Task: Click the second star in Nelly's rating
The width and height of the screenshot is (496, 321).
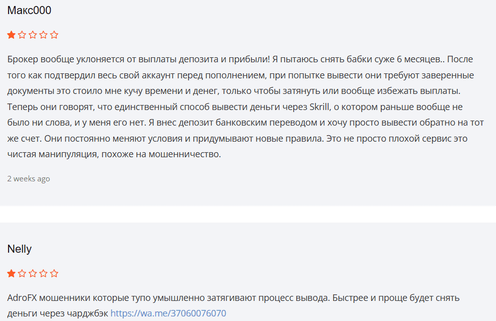Action: pyautogui.click(x=22, y=274)
